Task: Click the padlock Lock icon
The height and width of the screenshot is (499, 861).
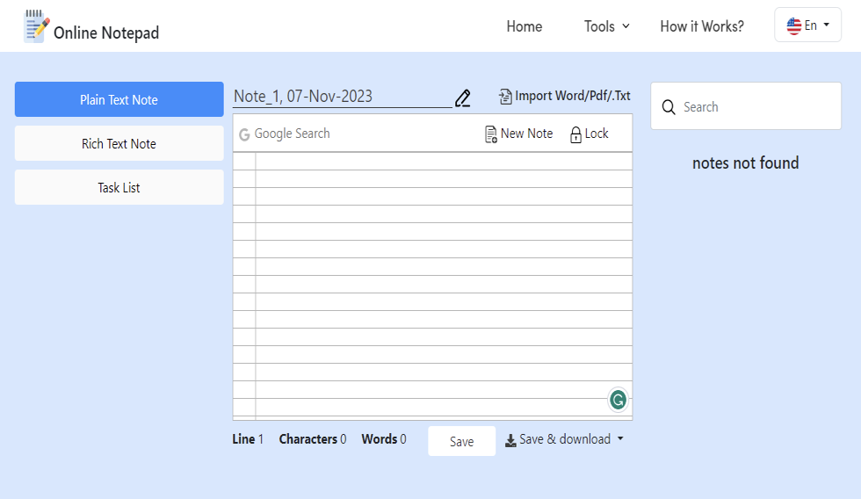Action: pos(575,134)
